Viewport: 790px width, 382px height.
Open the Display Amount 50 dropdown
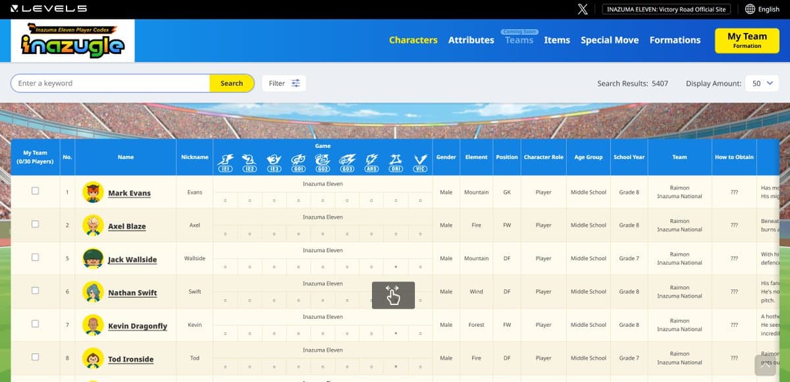762,84
